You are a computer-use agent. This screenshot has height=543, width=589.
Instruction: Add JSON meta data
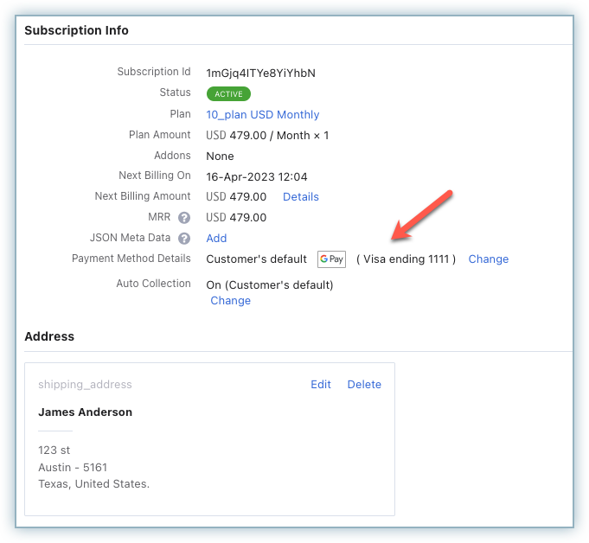pos(216,239)
